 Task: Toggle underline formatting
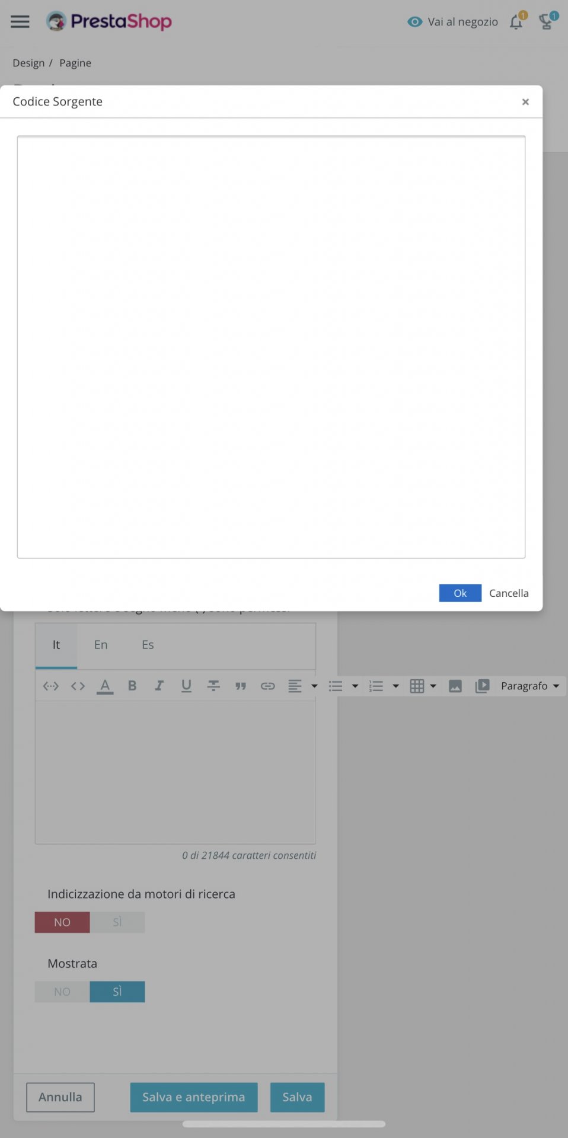(x=186, y=686)
